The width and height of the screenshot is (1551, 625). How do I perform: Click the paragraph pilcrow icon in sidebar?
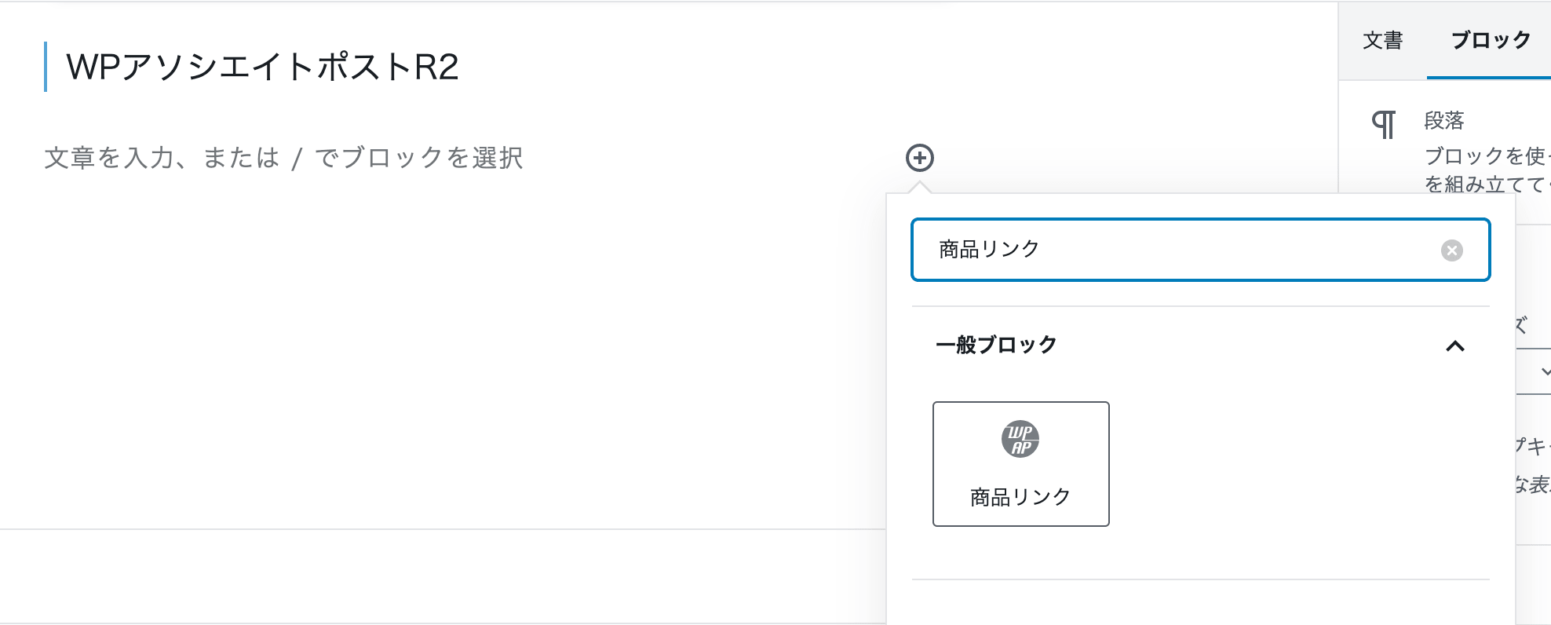pos(1384,124)
